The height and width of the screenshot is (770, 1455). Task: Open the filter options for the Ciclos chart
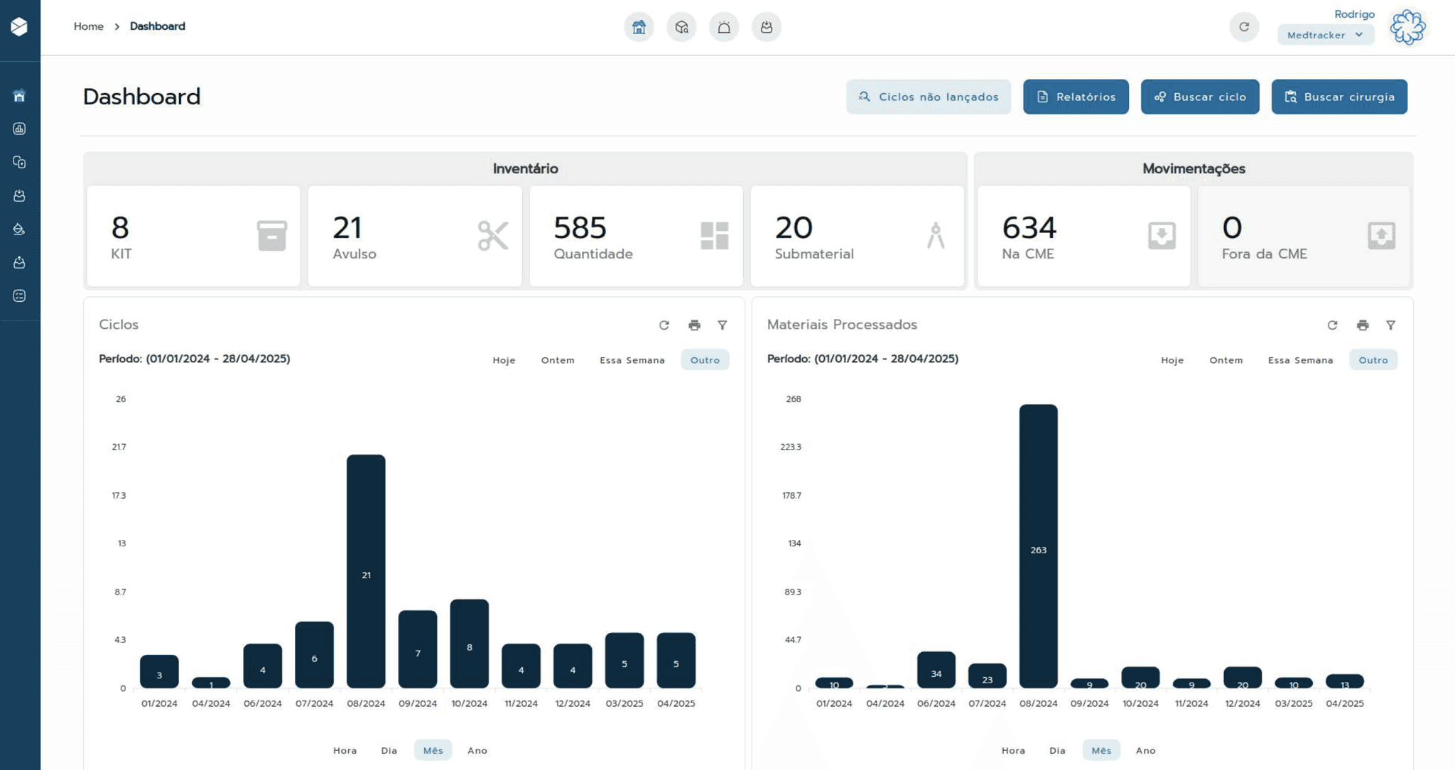(x=723, y=325)
